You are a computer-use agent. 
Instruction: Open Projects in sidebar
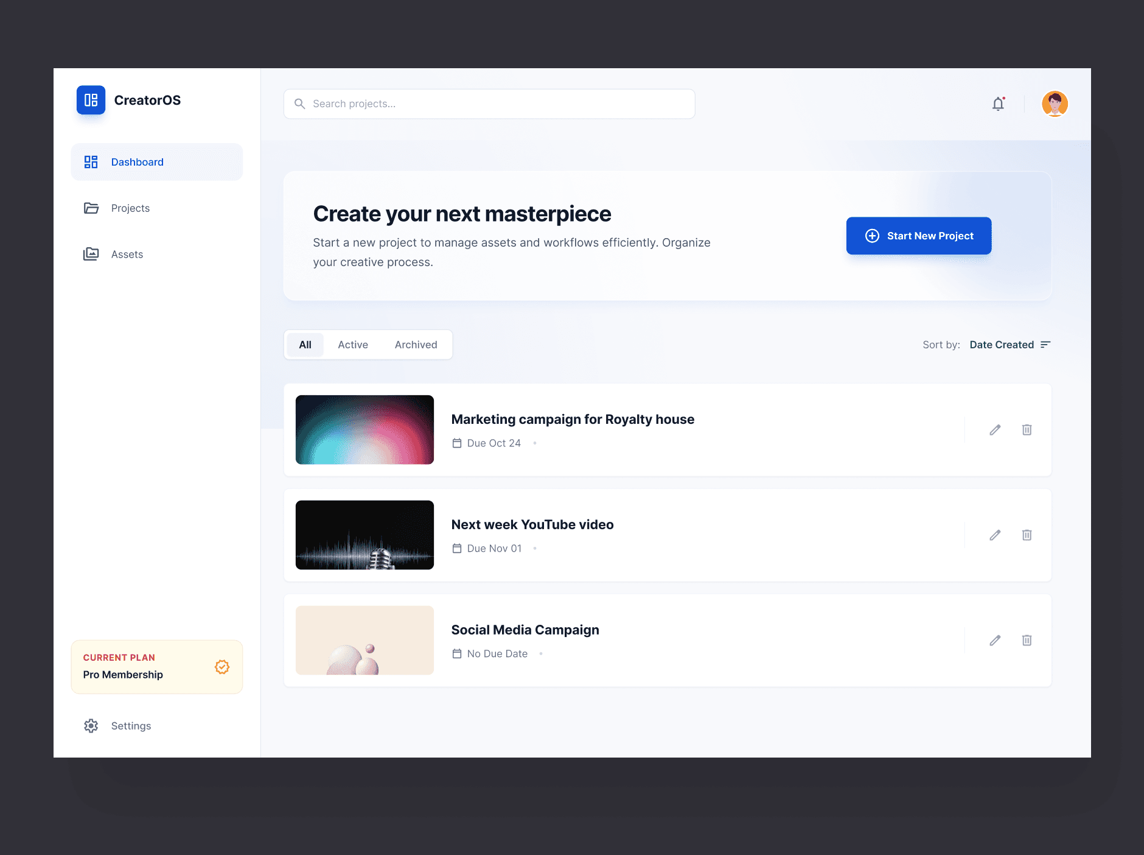point(156,208)
